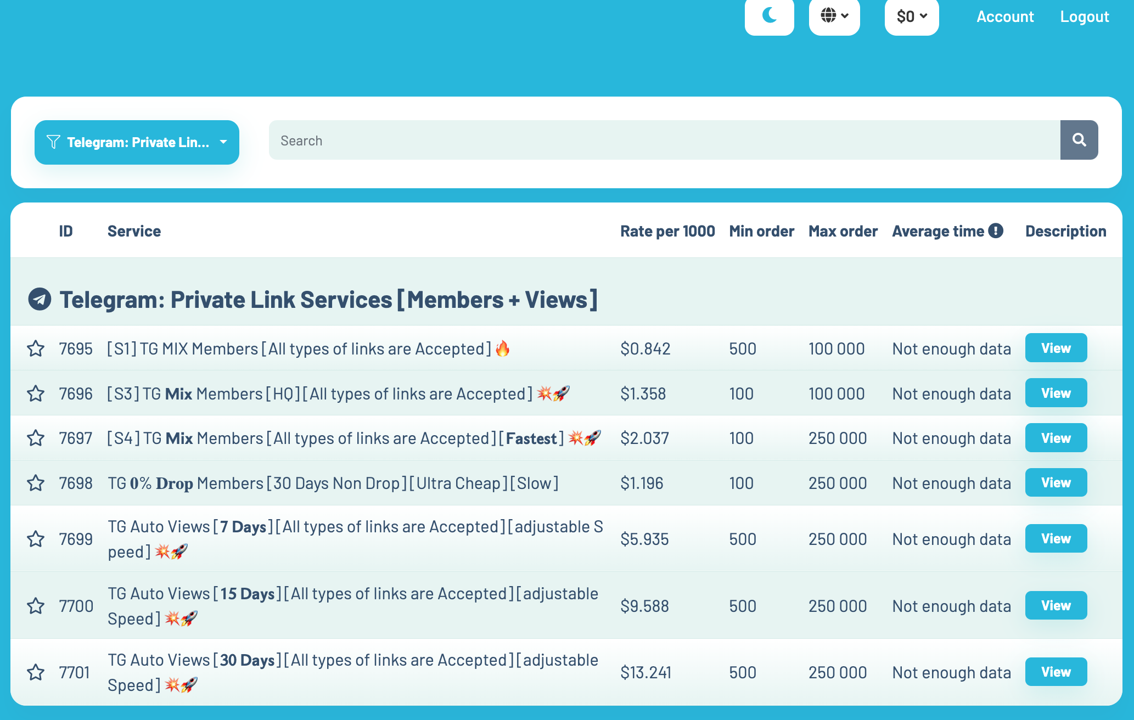View description for service 7696

pos(1056,393)
